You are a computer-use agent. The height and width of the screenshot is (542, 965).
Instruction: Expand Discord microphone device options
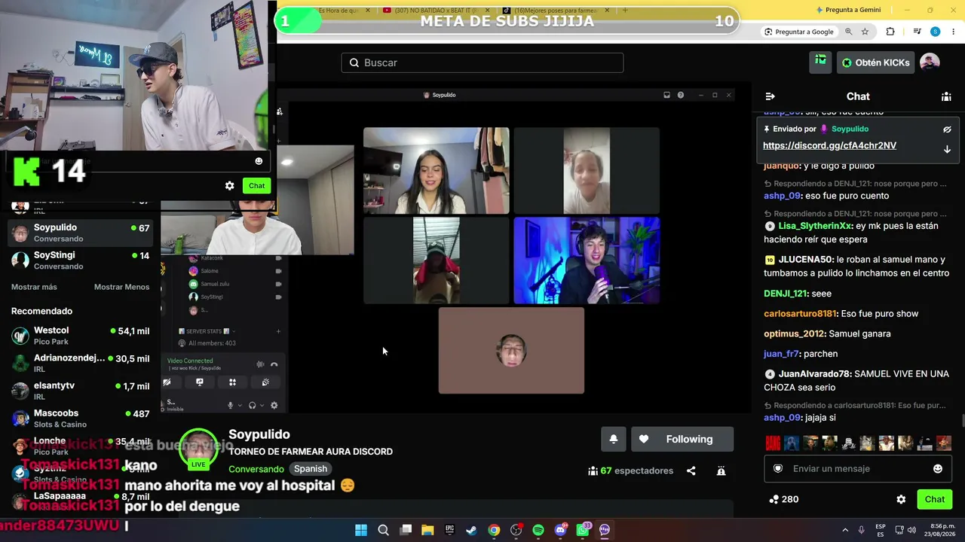(x=240, y=405)
